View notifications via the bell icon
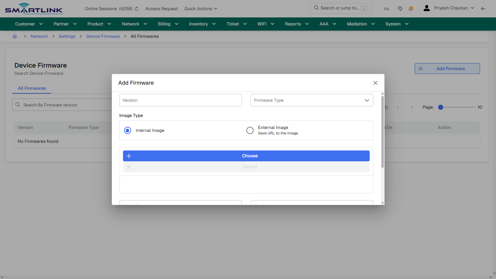 411,8
